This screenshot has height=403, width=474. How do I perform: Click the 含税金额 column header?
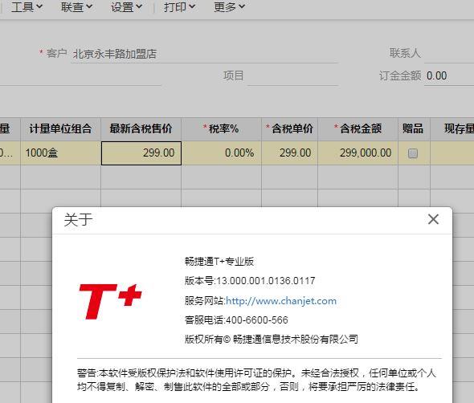(x=358, y=129)
